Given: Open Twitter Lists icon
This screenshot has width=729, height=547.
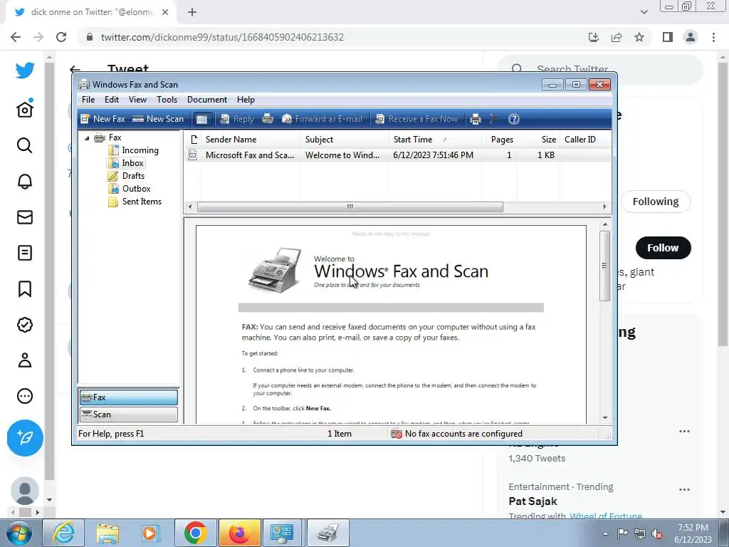Looking at the screenshot, I should 25,253.
